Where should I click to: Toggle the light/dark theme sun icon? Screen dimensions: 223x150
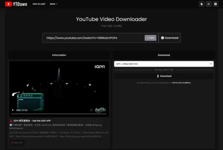[209, 4]
